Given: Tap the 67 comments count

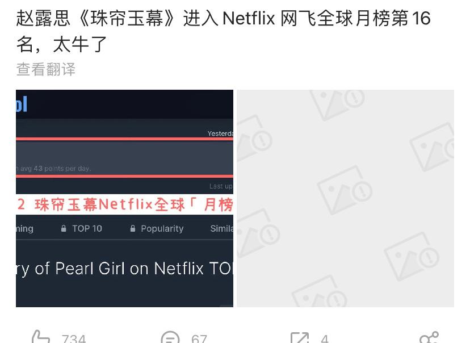Looking at the screenshot, I should (x=199, y=339).
